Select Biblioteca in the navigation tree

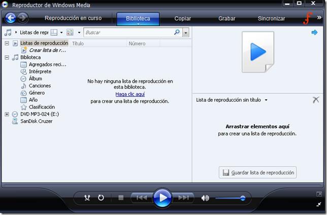[30, 57]
